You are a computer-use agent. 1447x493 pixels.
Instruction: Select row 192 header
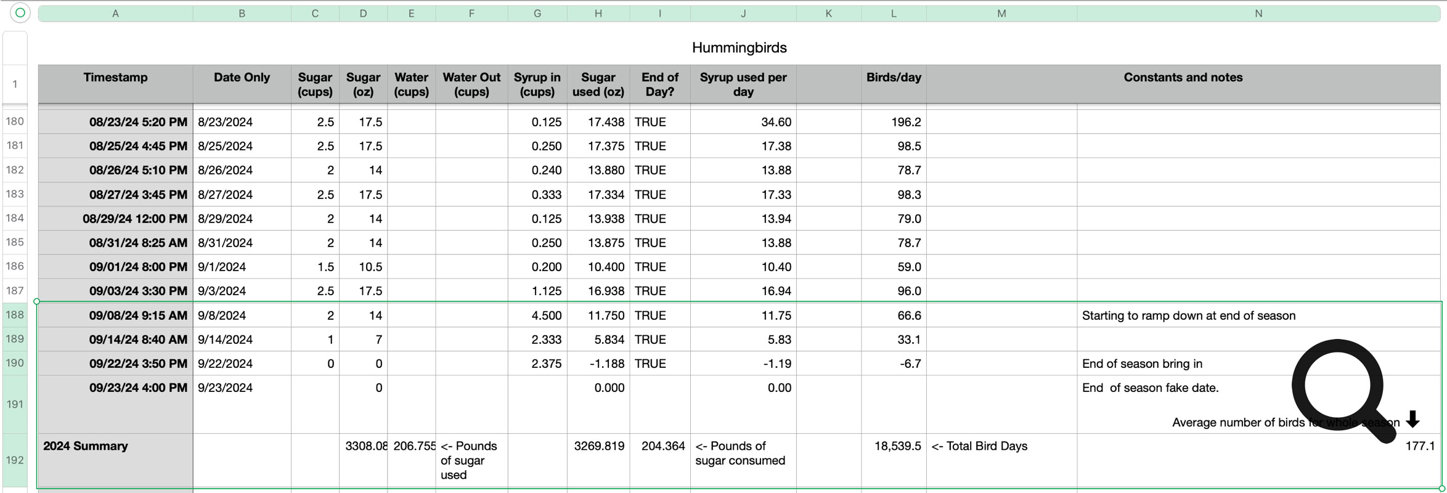pos(15,460)
